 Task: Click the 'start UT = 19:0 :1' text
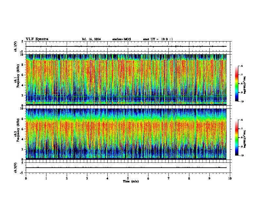[x=158, y=39]
